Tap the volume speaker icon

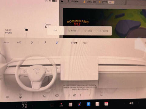(131, 103)
